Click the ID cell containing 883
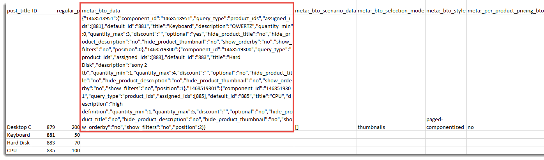This screenshot has width=544, height=160. tap(44, 143)
